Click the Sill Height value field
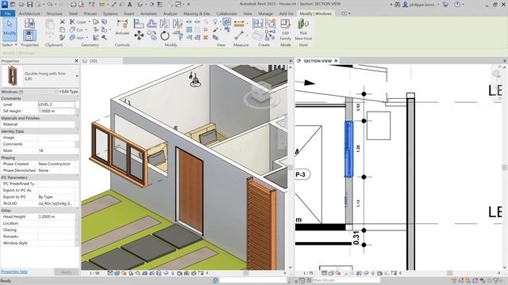The image size is (508, 285). (56, 111)
